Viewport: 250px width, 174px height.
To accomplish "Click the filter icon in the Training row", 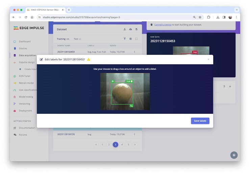I will coord(125,39).
